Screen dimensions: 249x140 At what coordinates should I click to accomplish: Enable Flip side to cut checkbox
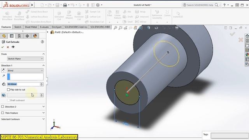[x=9, y=90]
